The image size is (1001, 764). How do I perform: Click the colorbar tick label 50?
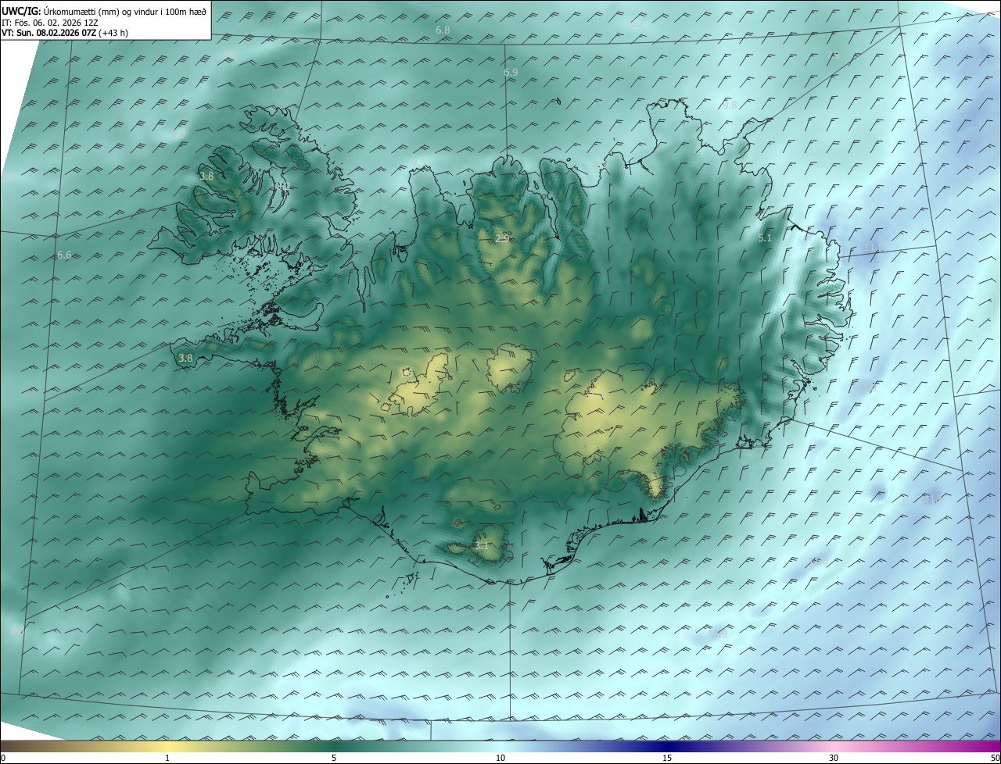[x=995, y=758]
